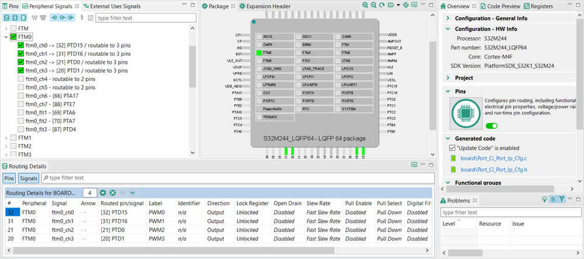Toggle last green pin-connector filter icon
The width and height of the screenshot is (584, 259).
[x=71, y=18]
